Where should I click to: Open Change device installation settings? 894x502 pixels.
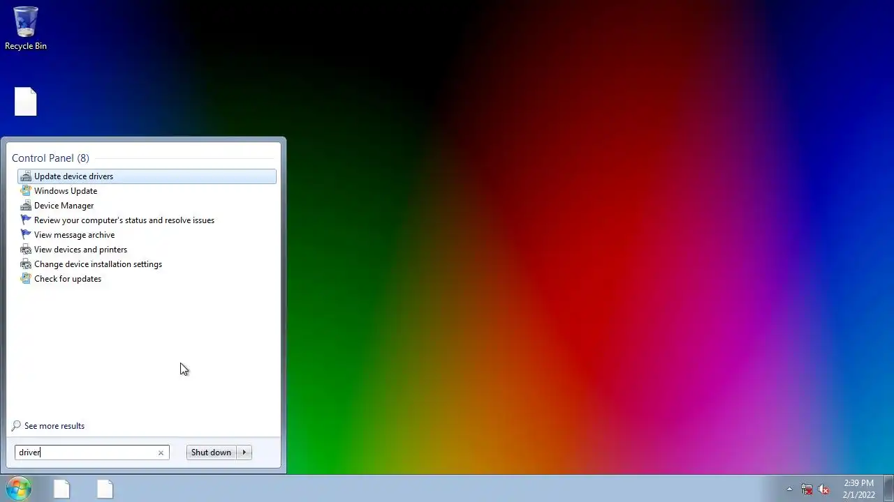coord(147,264)
